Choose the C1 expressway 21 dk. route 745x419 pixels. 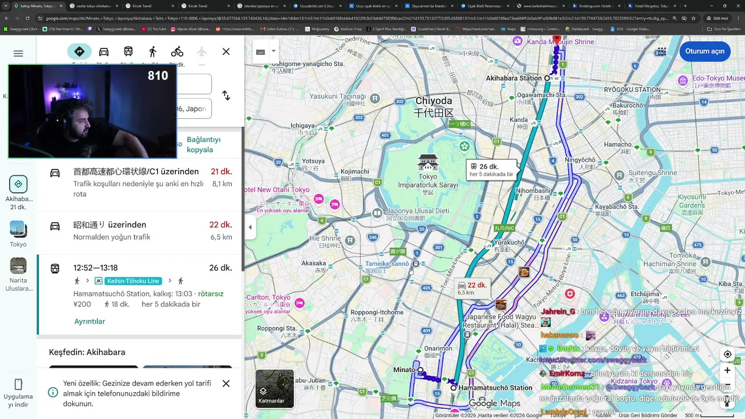pos(140,182)
